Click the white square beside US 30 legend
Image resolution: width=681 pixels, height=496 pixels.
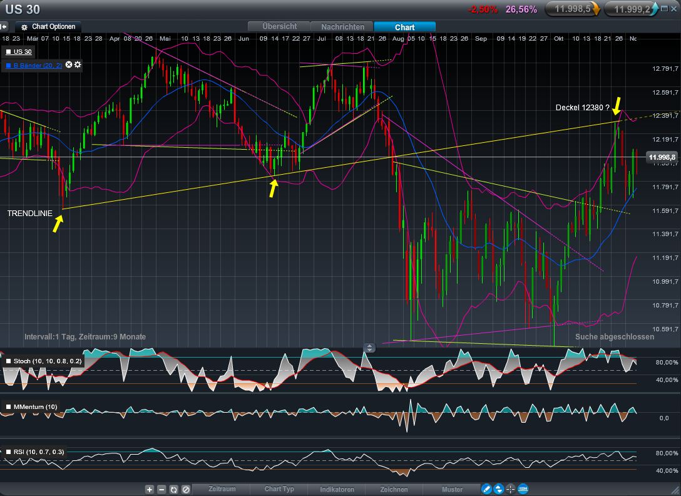(8, 52)
